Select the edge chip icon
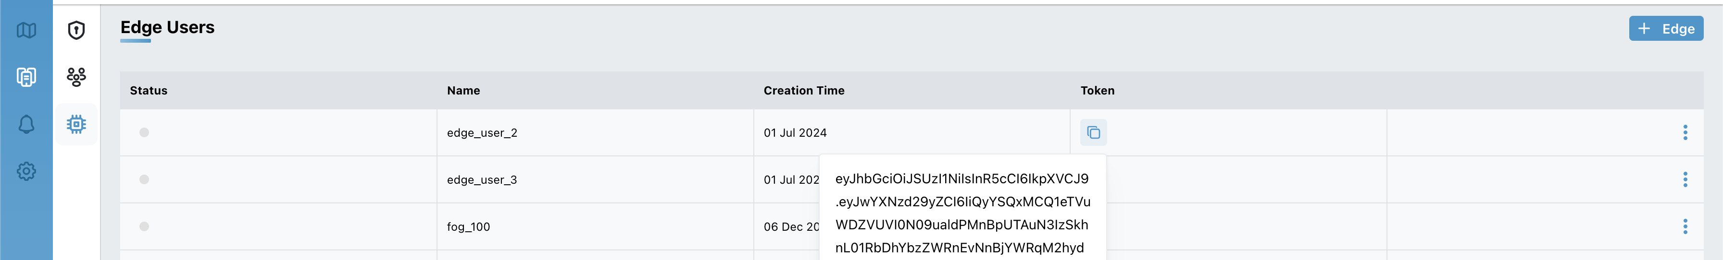 click(76, 124)
